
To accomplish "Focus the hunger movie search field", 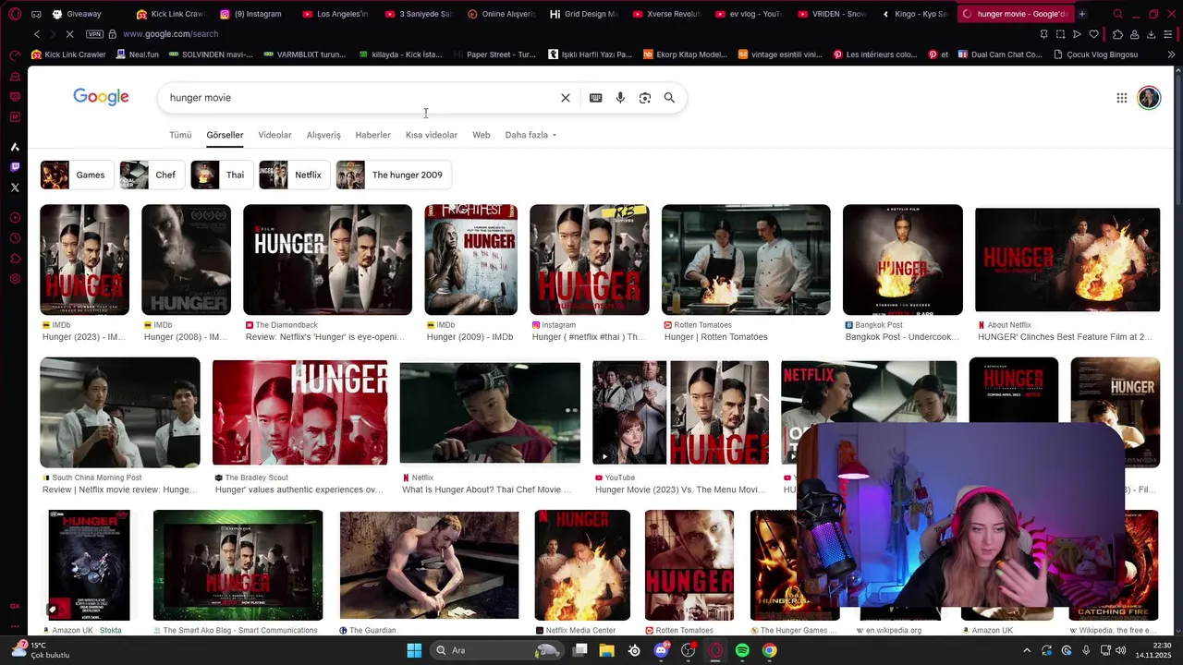I will 360,98.
